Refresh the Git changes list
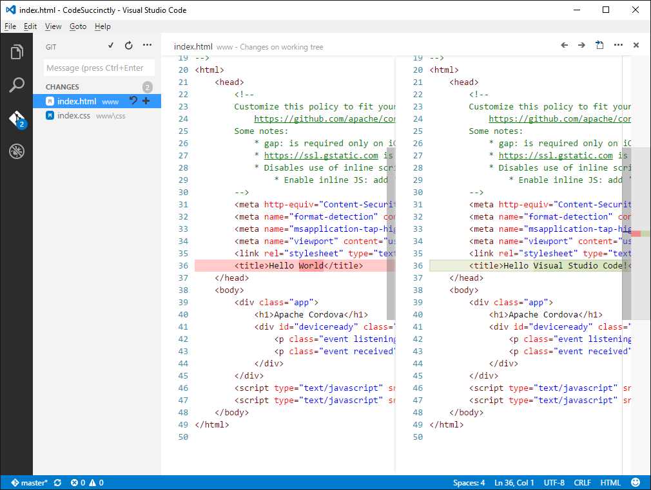The height and width of the screenshot is (490, 651). click(128, 45)
